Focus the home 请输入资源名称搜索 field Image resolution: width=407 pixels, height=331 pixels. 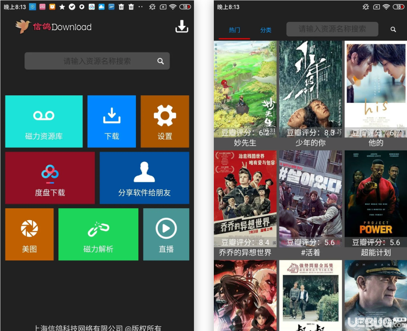click(x=97, y=61)
